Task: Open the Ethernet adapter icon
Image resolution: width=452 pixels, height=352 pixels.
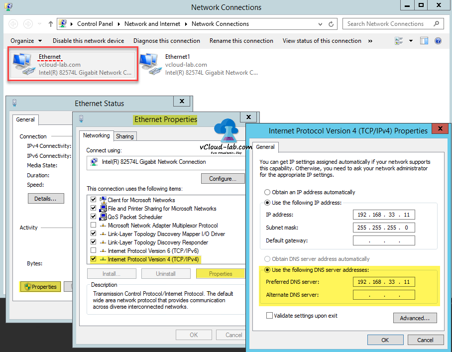Action: pyautogui.click(x=22, y=64)
